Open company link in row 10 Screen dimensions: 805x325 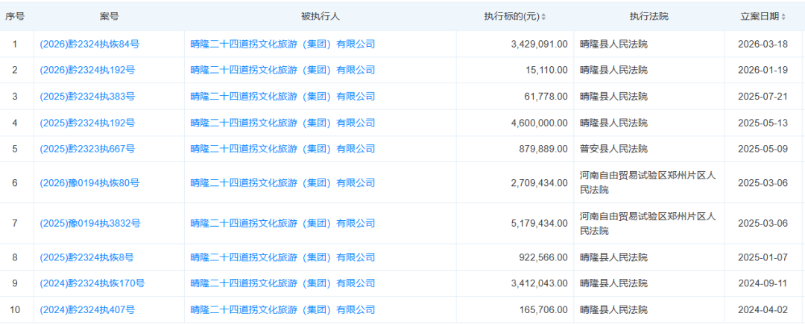pos(282,309)
